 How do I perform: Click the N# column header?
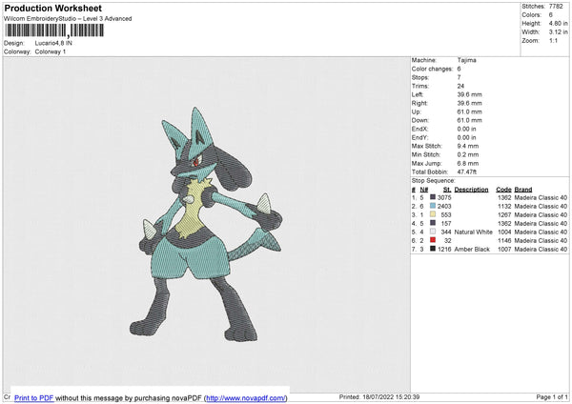tap(424, 190)
